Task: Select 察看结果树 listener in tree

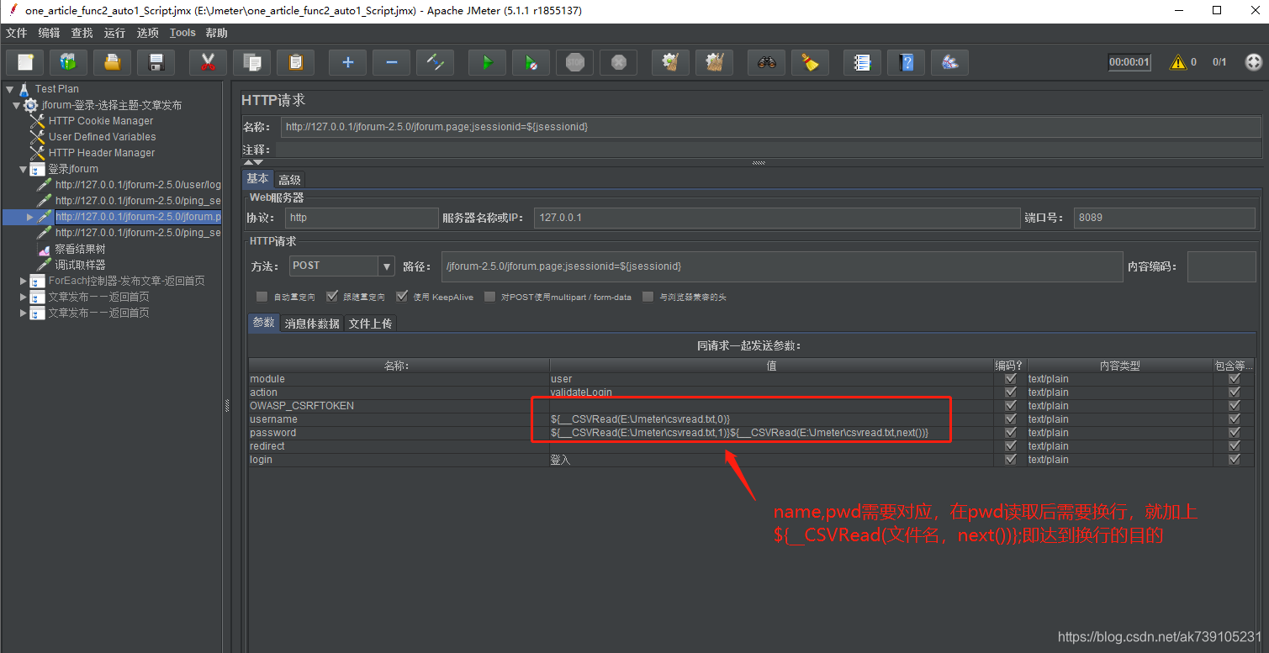Action: [80, 250]
